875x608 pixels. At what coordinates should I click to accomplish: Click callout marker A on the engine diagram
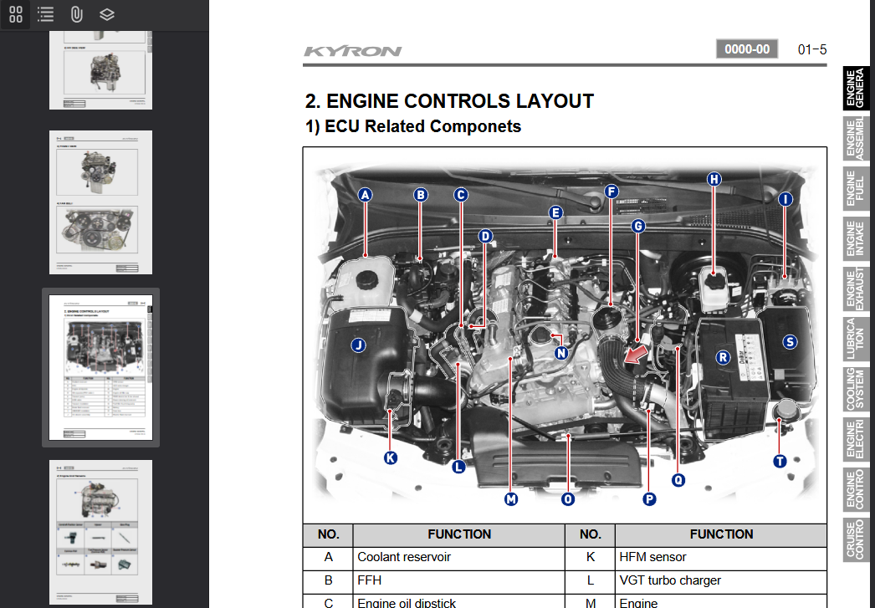point(365,195)
